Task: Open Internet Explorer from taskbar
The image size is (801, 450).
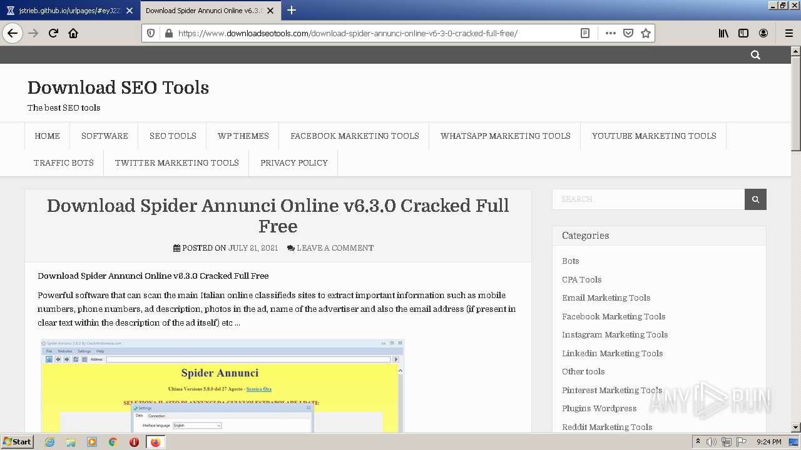Action: tap(49, 442)
